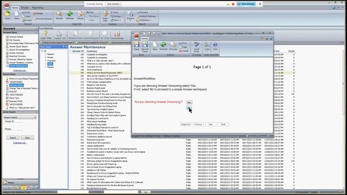Open Chat 627 in Recent Items

[13, 92]
